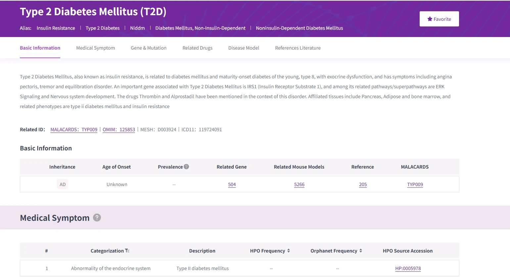510x277 pixels.
Task: Open the MALACARDS TYP009 related ID link
Action: [73, 129]
